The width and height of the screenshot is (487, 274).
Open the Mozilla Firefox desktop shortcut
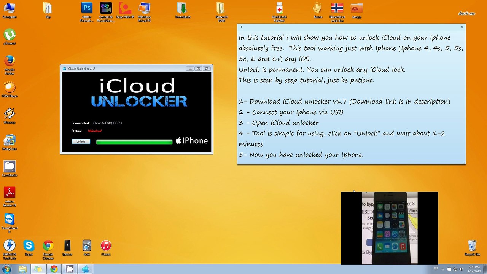point(10,65)
